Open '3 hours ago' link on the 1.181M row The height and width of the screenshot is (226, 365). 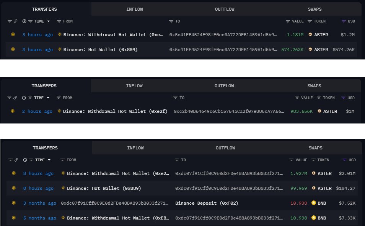tap(37, 35)
